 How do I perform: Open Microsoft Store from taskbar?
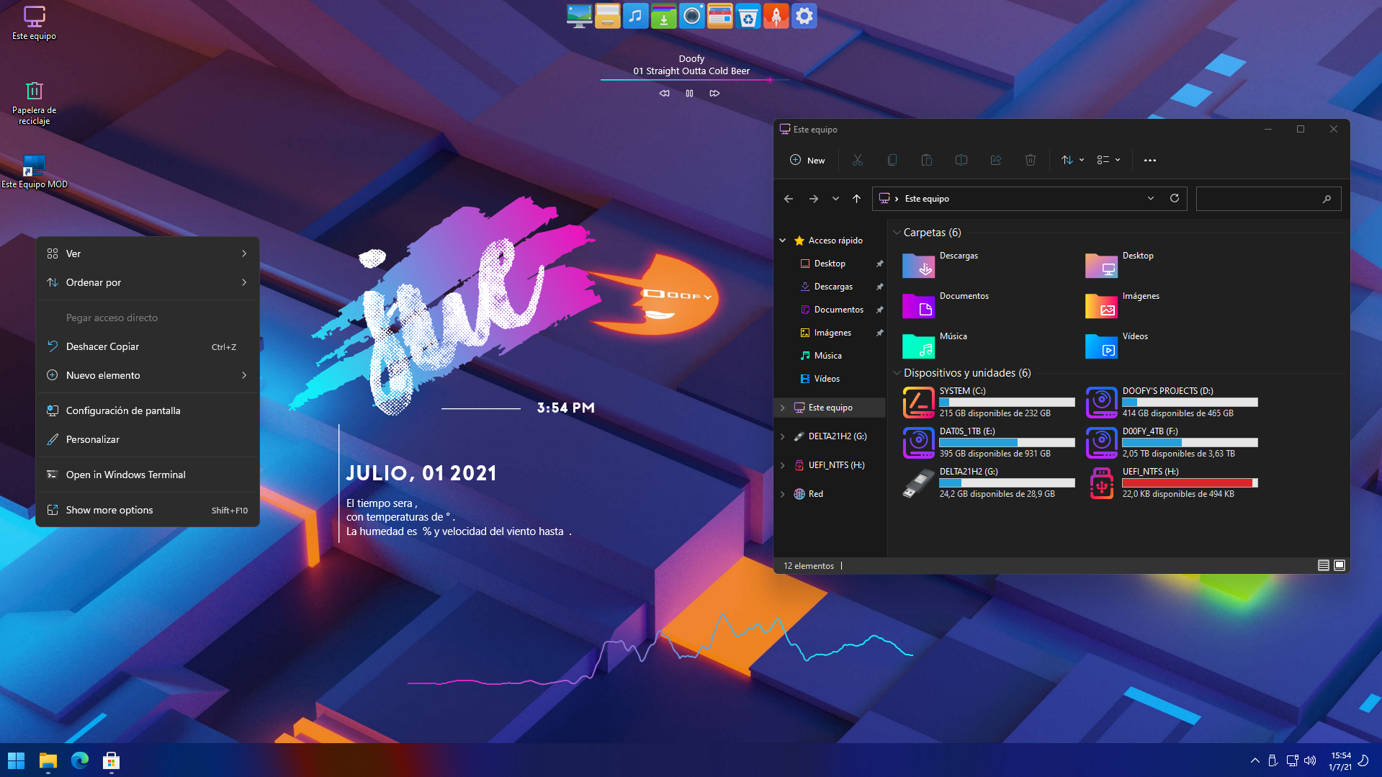coord(111,760)
